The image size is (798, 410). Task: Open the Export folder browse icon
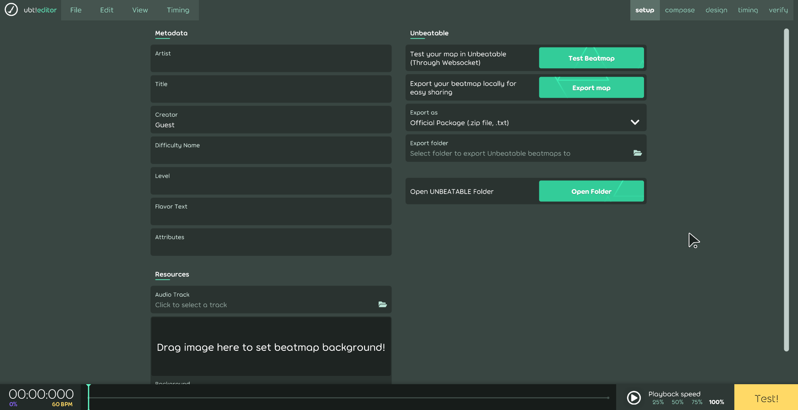click(637, 153)
